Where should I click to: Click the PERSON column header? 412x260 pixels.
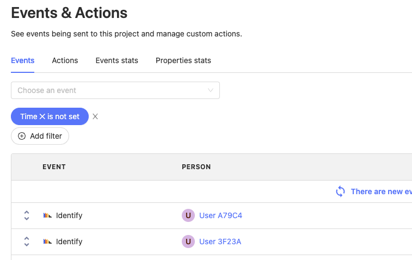[196, 167]
